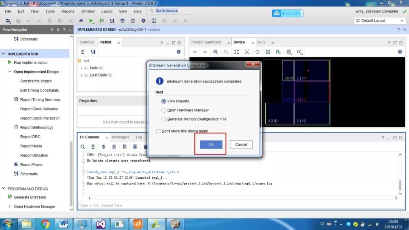Open Netlist panel settings gear
This screenshot has width=409, height=230.
(179, 52)
